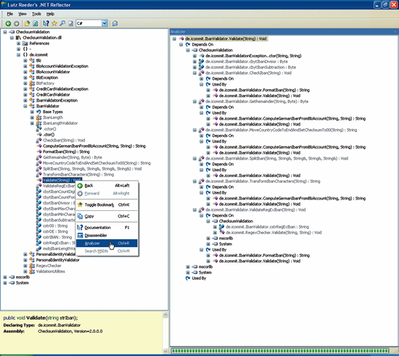Viewport: 399px width, 356px height.
Task: Click the info pane scroll-down arrow
Action: click(165, 351)
